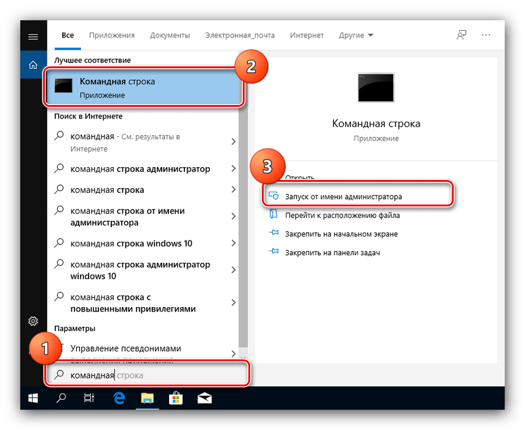Click the feedback person icon
Screen dimensions: 525x430
click(x=461, y=36)
